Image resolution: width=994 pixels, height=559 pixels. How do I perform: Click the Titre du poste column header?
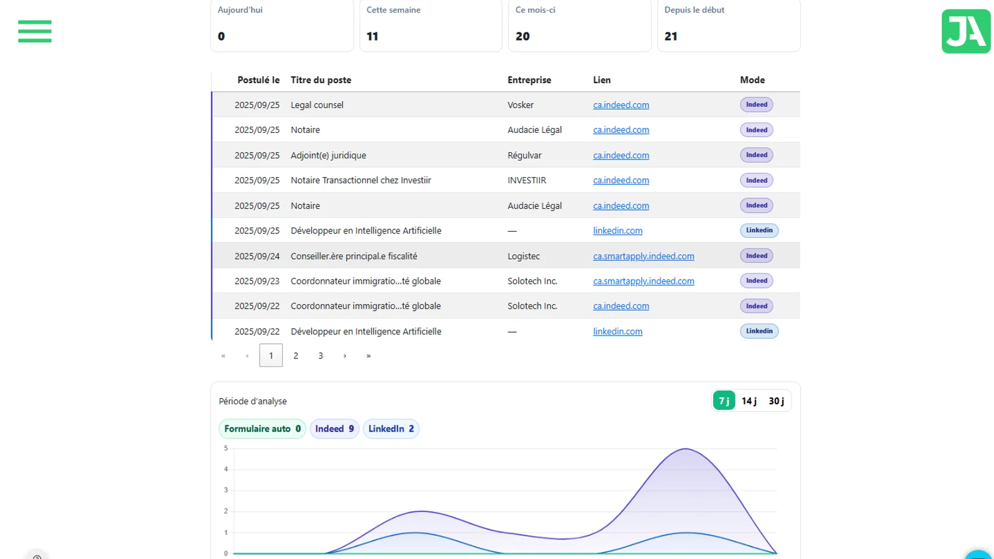coord(321,80)
